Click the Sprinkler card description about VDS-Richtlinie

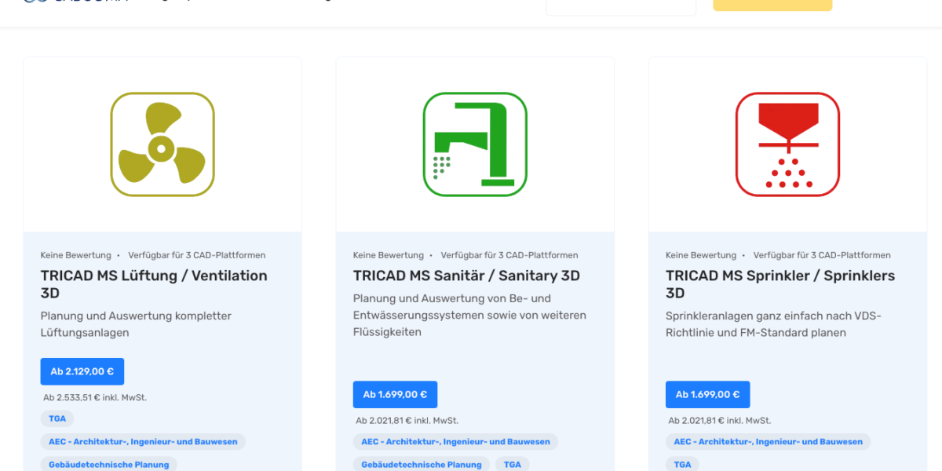[x=773, y=324]
